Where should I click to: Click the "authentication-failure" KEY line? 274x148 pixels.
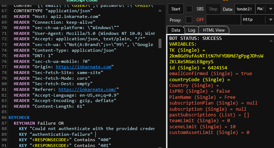point(56,134)
